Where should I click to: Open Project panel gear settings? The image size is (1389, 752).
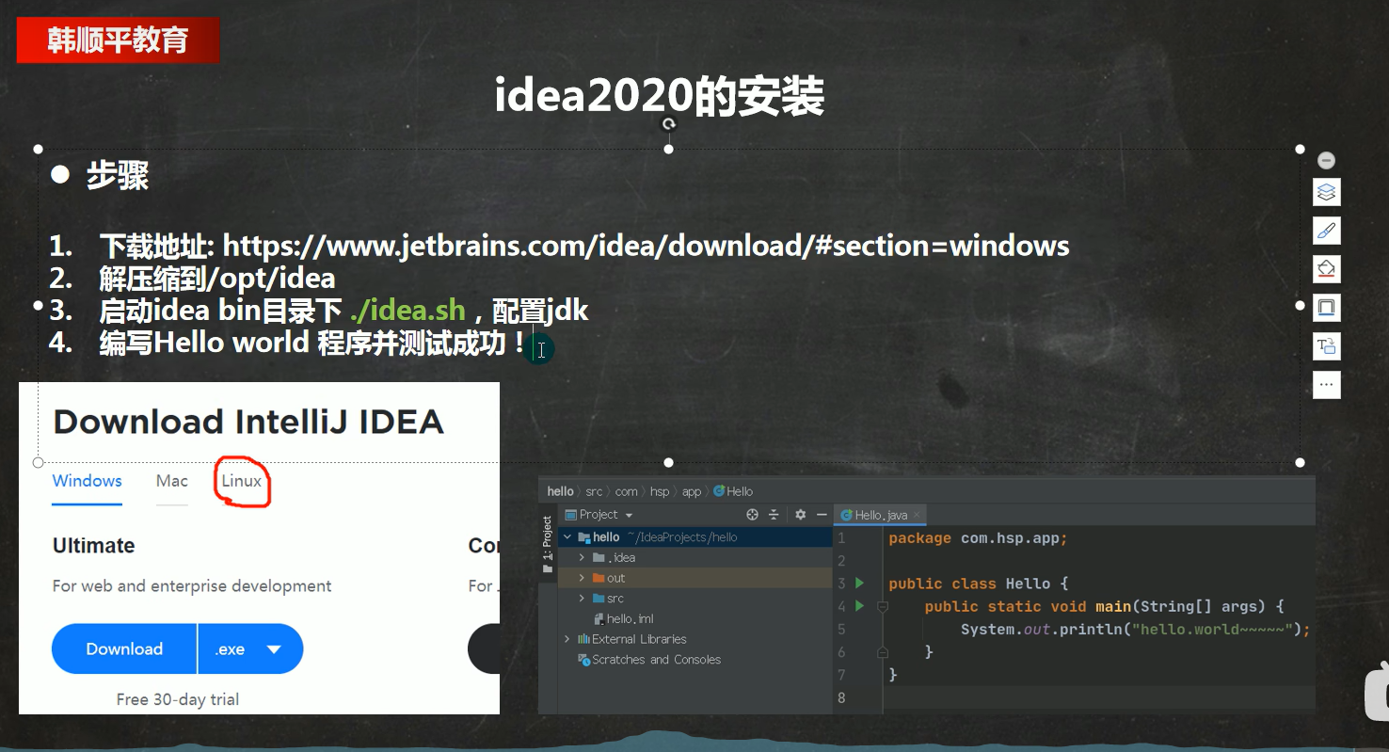pos(800,515)
